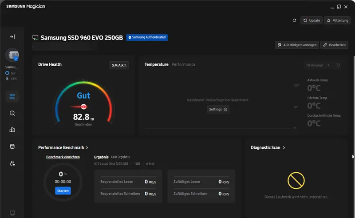The image size is (355, 218).
Task: Click the monitor icon at sidebar bottom
Action: point(12,213)
